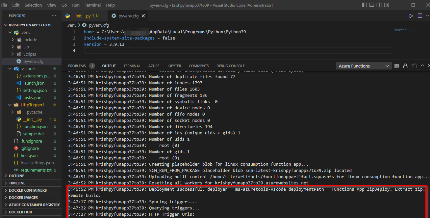Toggle Primary Side Bar layout icon
Screen dimensions: 430x218
coord(364,5)
